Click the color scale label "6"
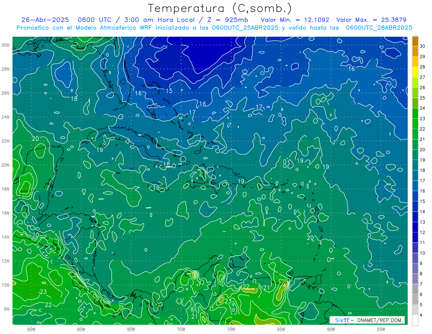This screenshot has height=334, width=432. 422,294
